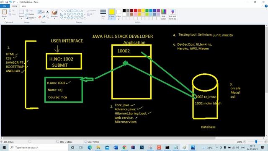The image size is (268, 151).
Task: Click the Paste clipboard icon
Action: [4, 12]
